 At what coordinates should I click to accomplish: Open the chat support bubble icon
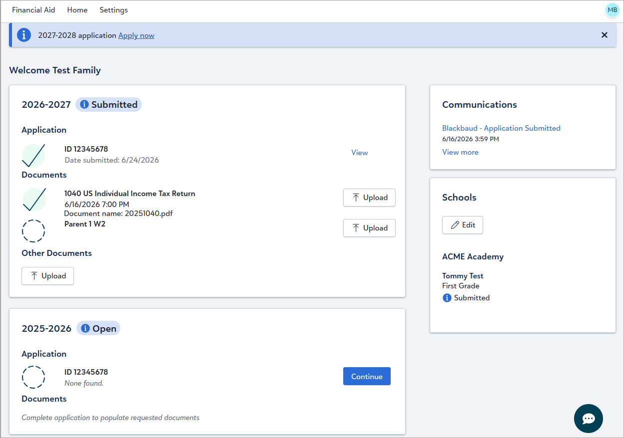click(x=589, y=419)
